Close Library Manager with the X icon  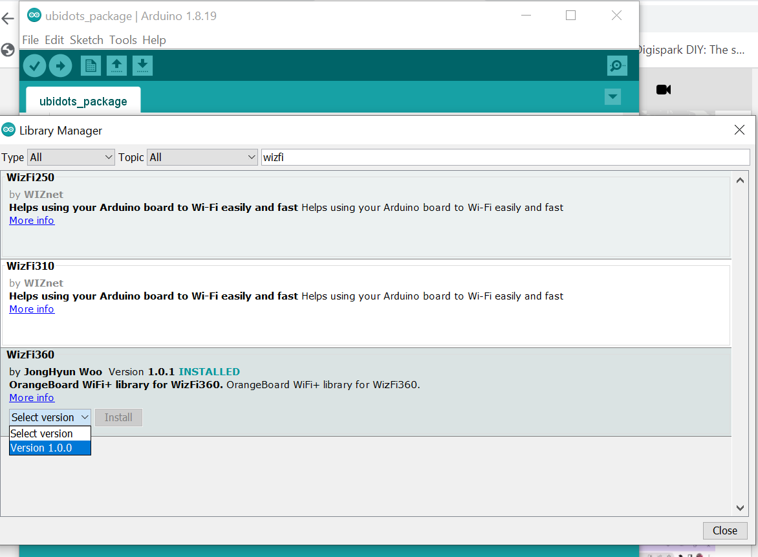click(x=739, y=129)
